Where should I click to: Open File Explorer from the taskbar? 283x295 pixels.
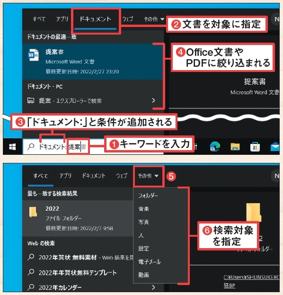point(235,147)
